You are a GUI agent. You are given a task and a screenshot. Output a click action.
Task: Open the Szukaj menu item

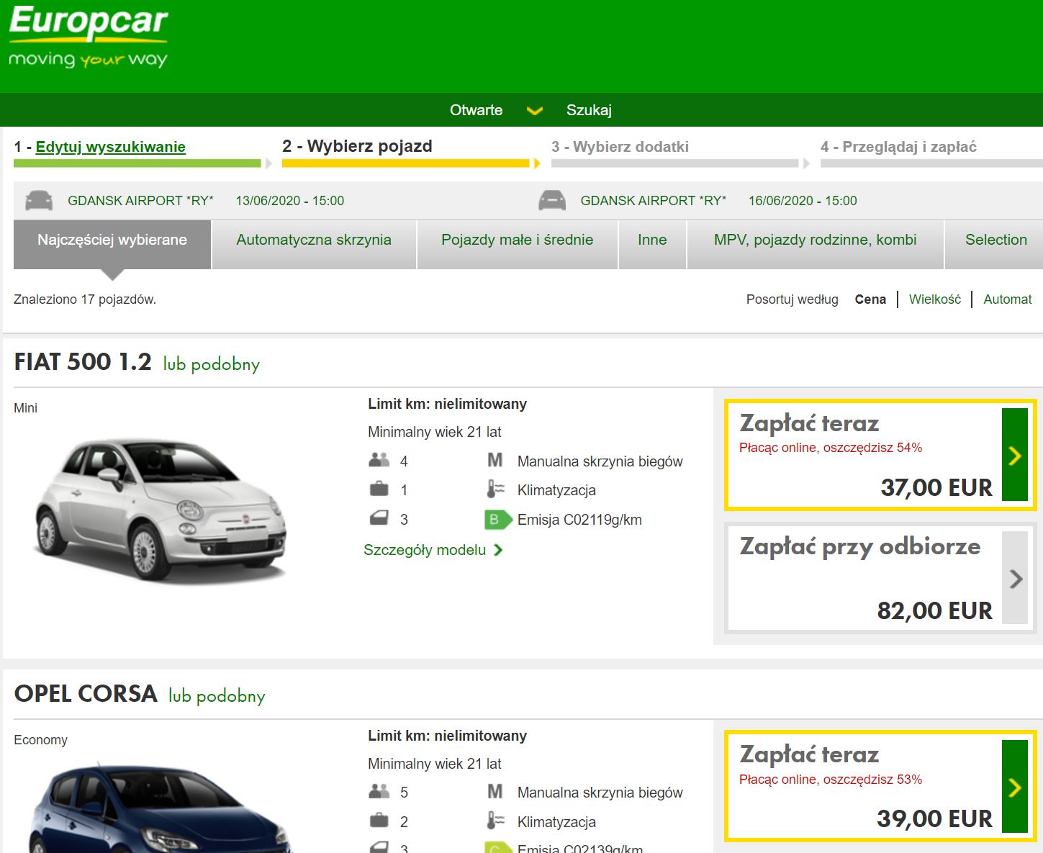coord(589,110)
